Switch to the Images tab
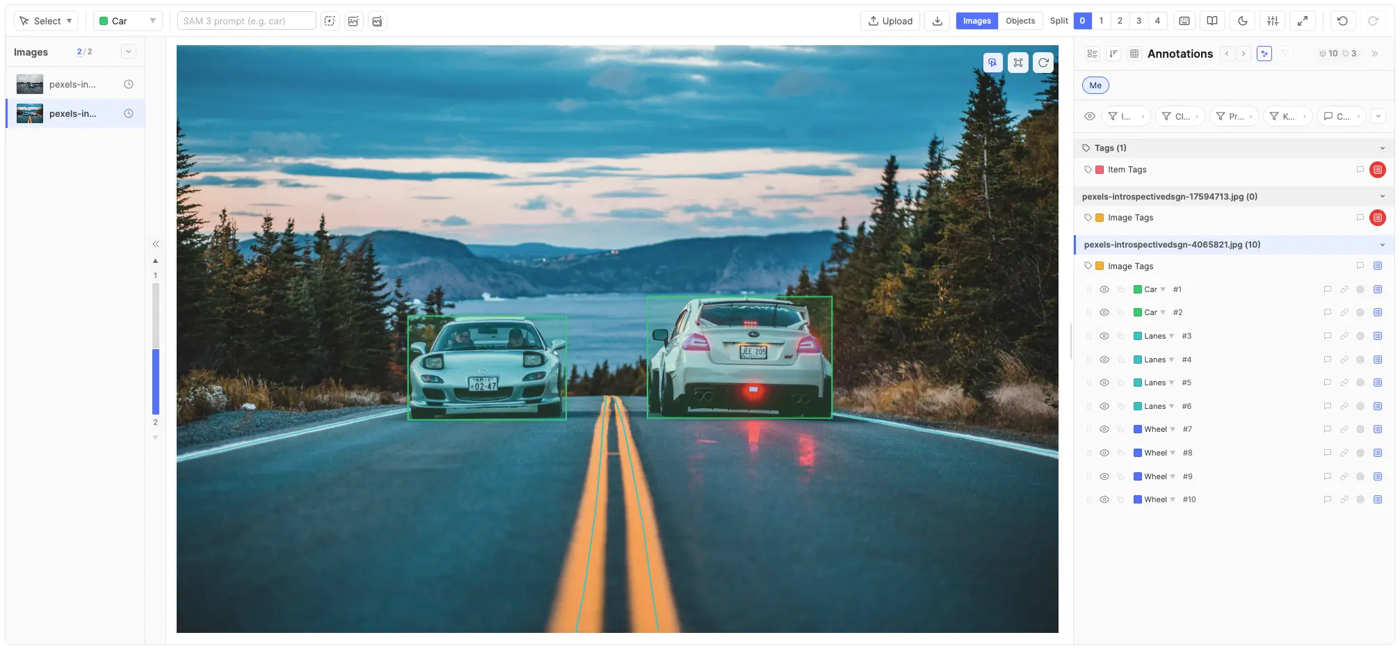1400x651 pixels. (976, 21)
